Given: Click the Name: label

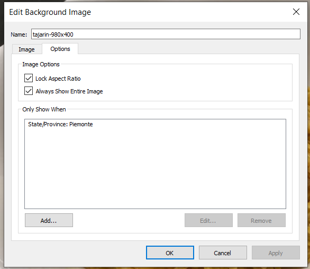Looking at the screenshot, I should click(x=19, y=34).
